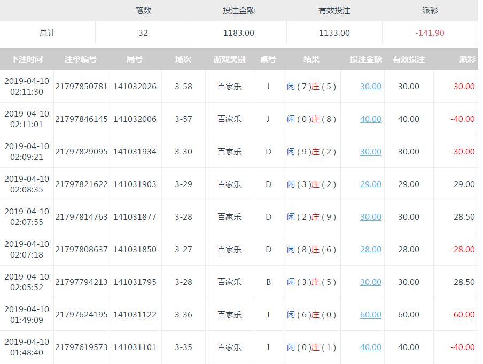Click bet time 2019-04-10 02:05:52
The height and width of the screenshot is (364, 483).
click(x=27, y=282)
